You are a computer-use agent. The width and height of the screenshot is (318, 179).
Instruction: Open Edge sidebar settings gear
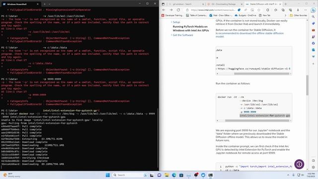[314, 167]
